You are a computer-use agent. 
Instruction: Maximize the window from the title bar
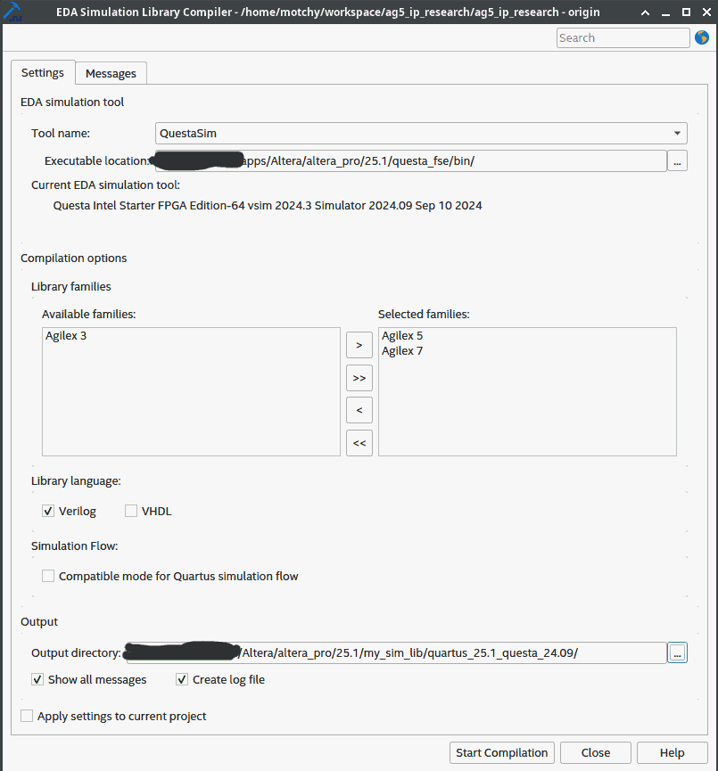click(686, 12)
